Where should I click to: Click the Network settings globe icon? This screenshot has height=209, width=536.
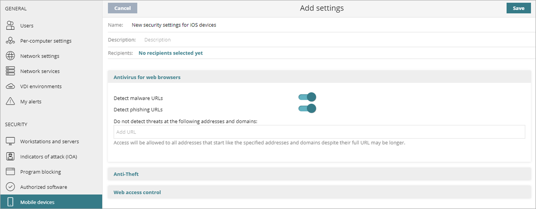[x=10, y=56]
